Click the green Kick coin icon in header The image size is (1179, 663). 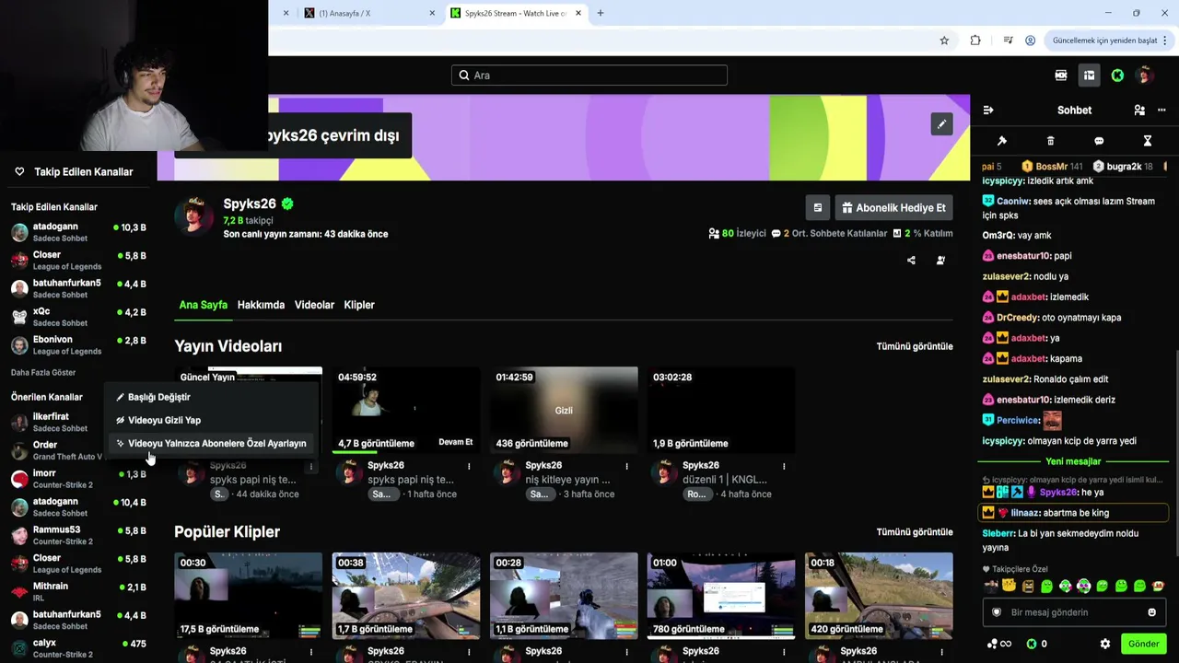(x=1117, y=76)
